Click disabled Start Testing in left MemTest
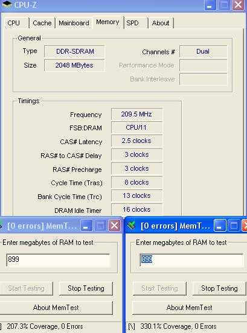 (26, 288)
